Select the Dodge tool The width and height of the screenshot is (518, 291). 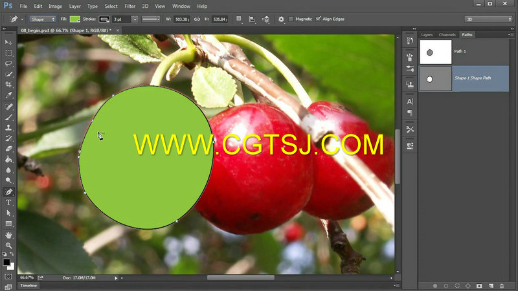tap(8, 180)
